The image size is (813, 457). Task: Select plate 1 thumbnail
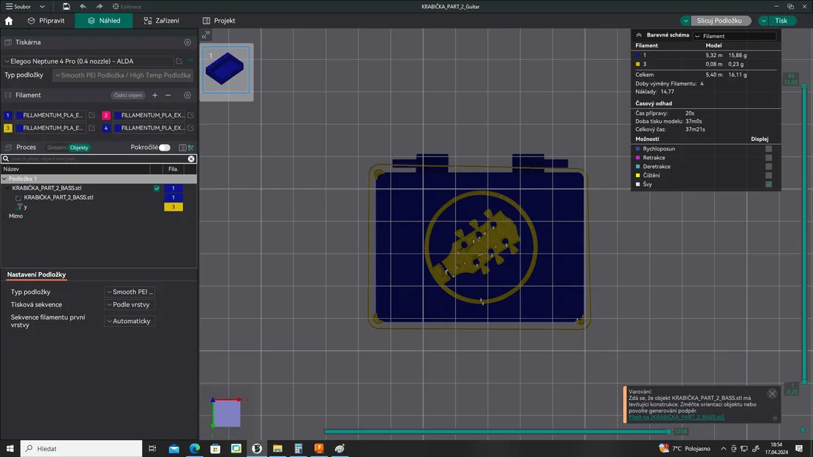point(226,70)
